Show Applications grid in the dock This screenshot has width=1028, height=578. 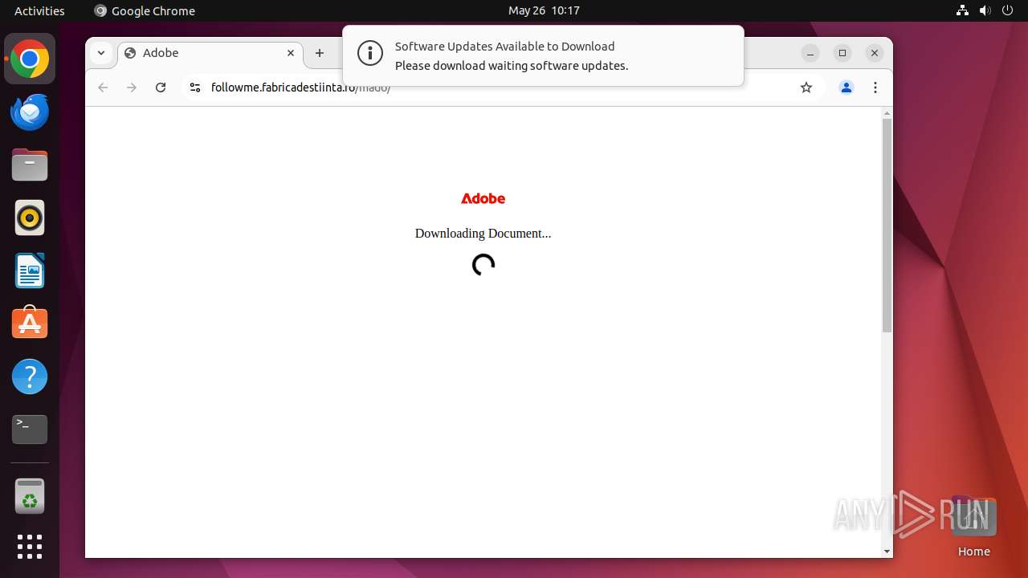click(30, 547)
